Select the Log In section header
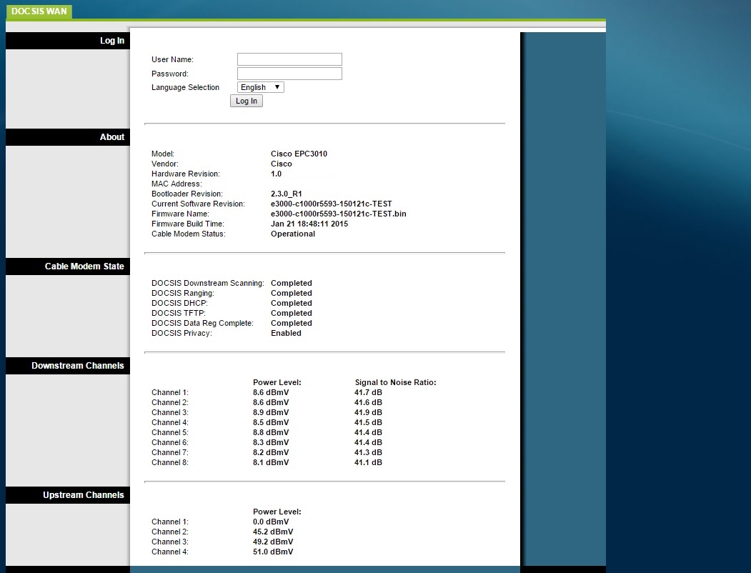Image resolution: width=751 pixels, height=573 pixels. click(x=68, y=41)
